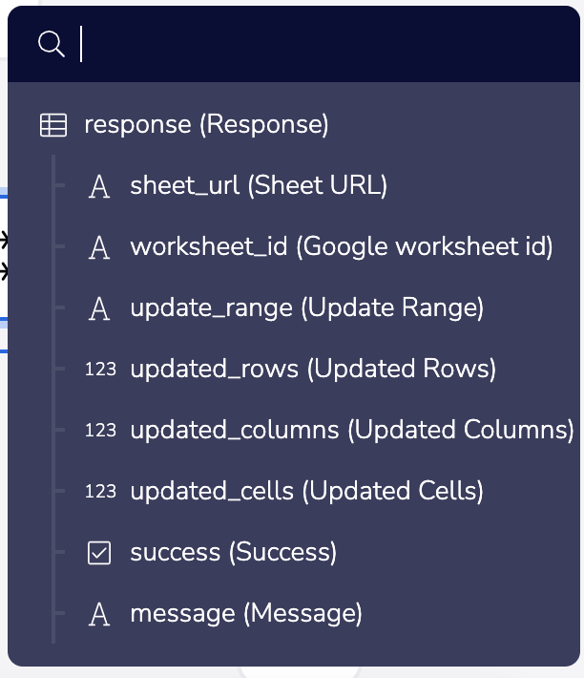Pick the update_range (Update Range) field
Image resolution: width=584 pixels, height=678 pixels.
(x=307, y=307)
